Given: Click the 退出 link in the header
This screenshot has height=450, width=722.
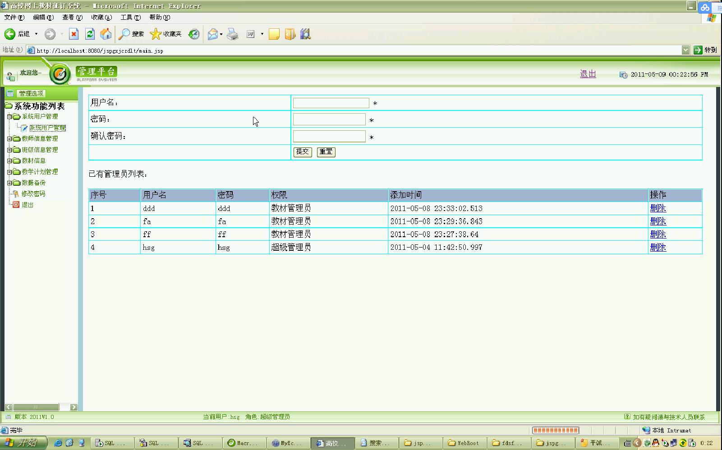Looking at the screenshot, I should click(x=588, y=74).
